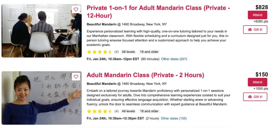The height and width of the screenshot is (128, 273).
Task: Open star rating of the 12-Hour class
Action: pos(99,52)
